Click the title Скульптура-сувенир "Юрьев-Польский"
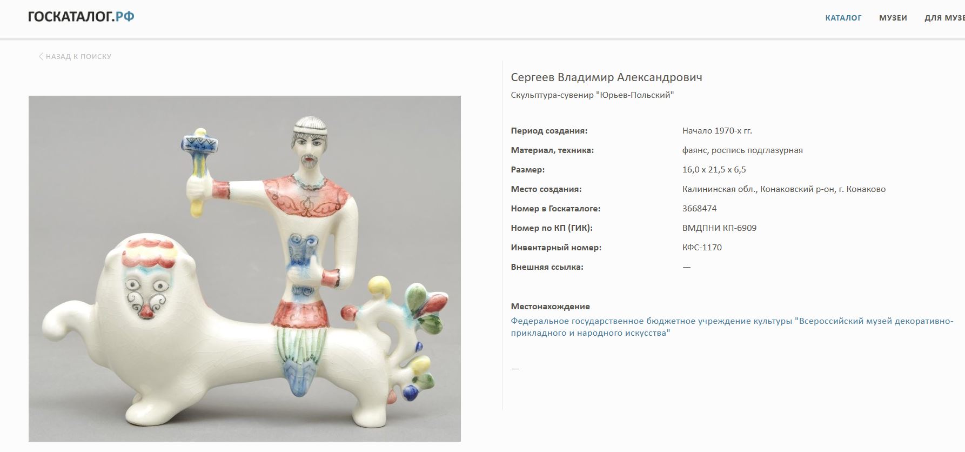 coord(592,95)
